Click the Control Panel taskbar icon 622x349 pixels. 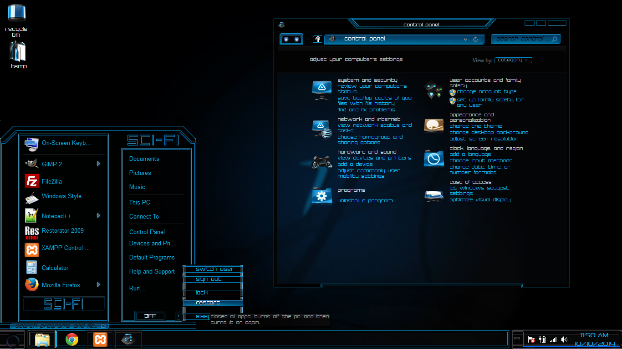click(128, 339)
